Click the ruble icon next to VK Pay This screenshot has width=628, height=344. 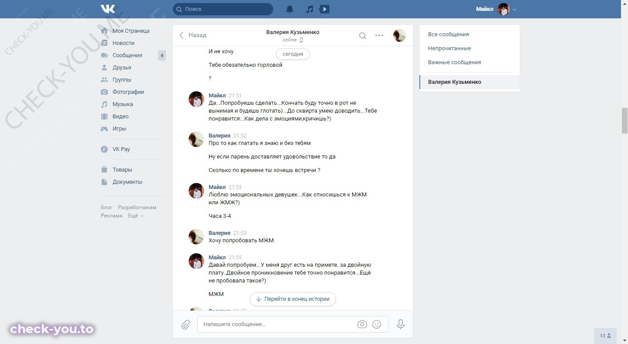104,149
